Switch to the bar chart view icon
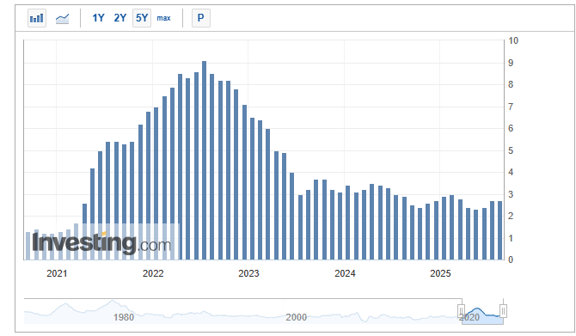The width and height of the screenshot is (576, 336). point(37,18)
